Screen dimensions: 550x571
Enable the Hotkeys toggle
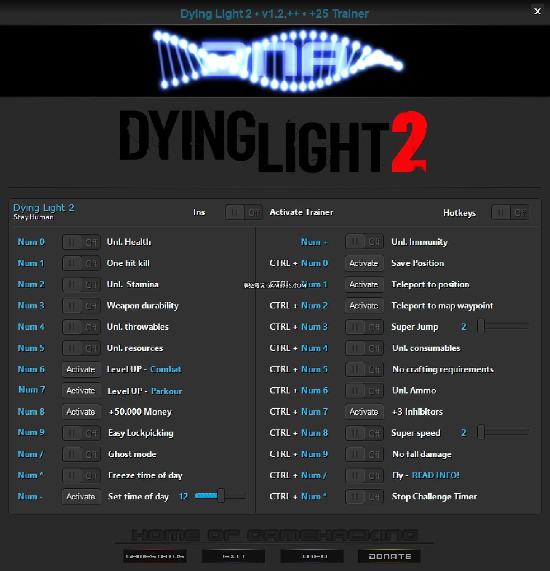point(510,212)
